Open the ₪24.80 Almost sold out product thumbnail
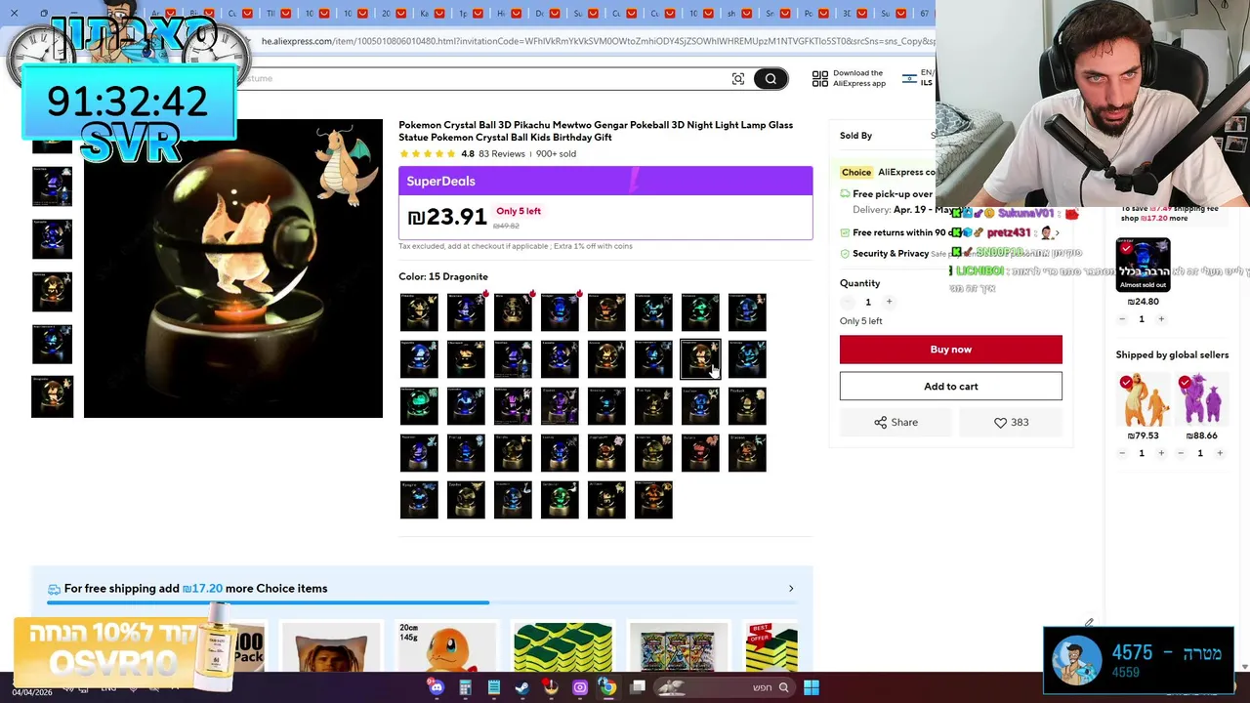The height and width of the screenshot is (703, 1250). point(1144,265)
